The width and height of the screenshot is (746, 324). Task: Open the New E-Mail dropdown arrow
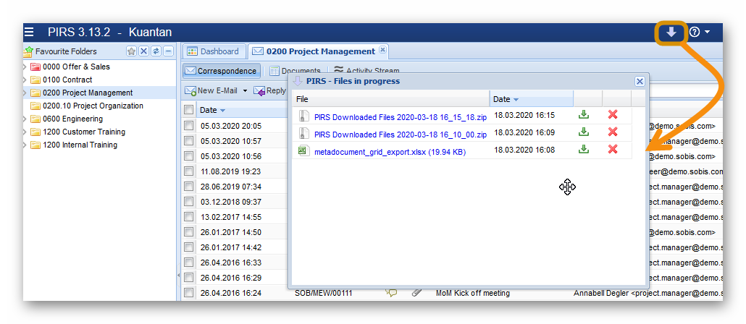pos(245,90)
